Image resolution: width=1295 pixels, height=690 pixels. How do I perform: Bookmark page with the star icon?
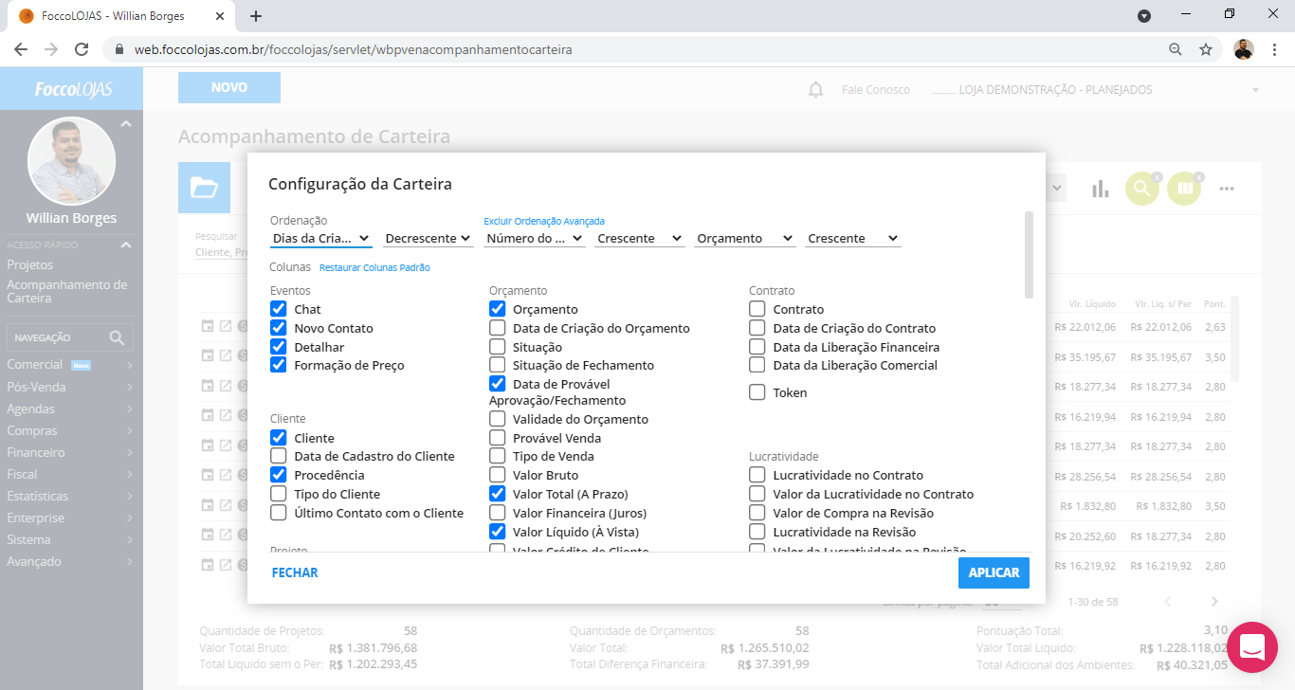tap(1206, 49)
